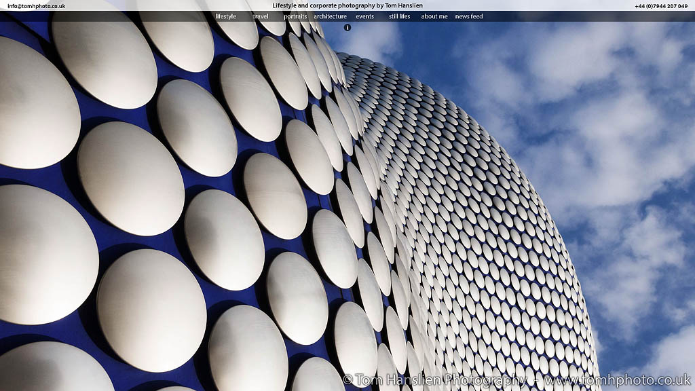Select the portraits menu item
695x391 pixels.
295,16
